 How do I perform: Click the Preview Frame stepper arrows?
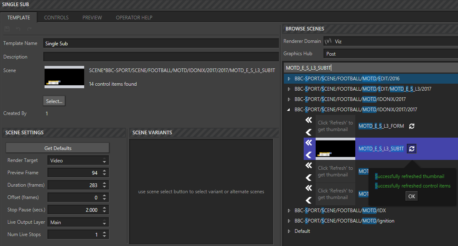point(104,173)
